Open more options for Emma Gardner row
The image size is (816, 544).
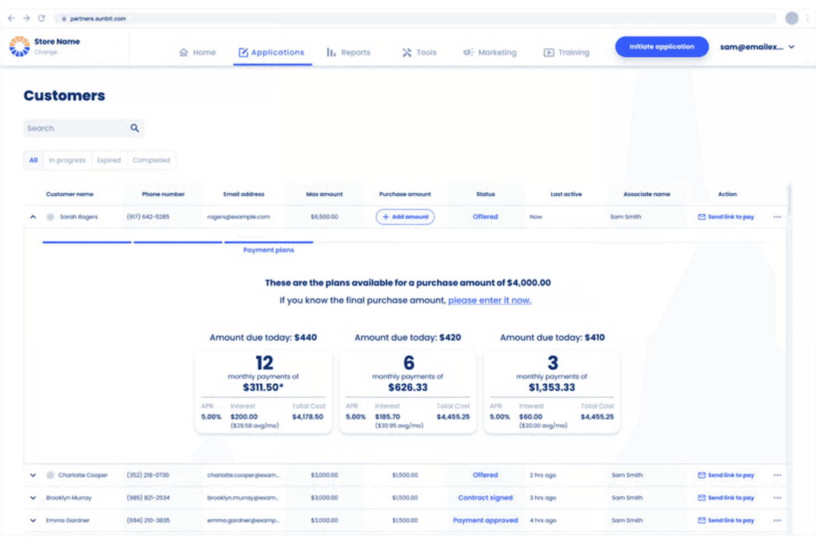pos(777,520)
